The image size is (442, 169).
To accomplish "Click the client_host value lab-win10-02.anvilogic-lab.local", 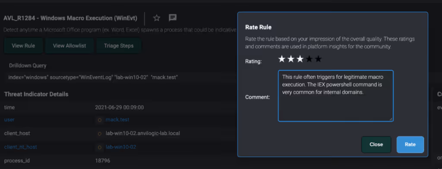I will click(142, 133).
